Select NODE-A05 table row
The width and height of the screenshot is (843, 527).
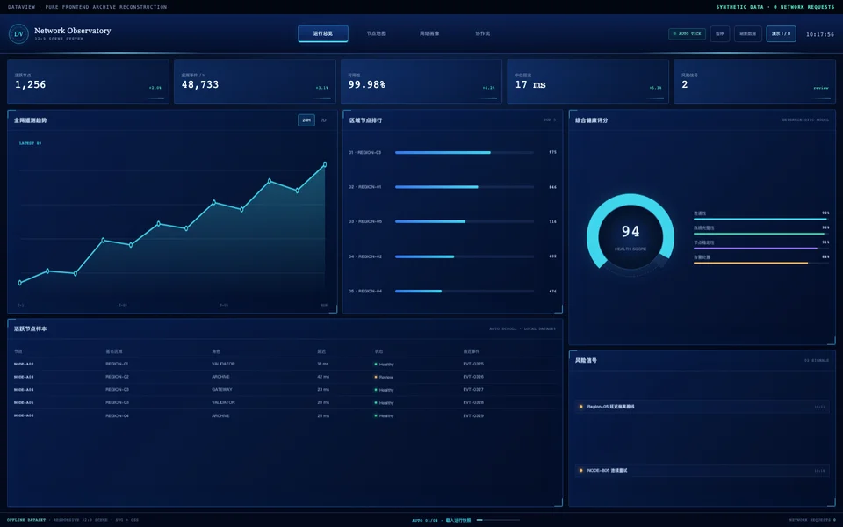285,403
